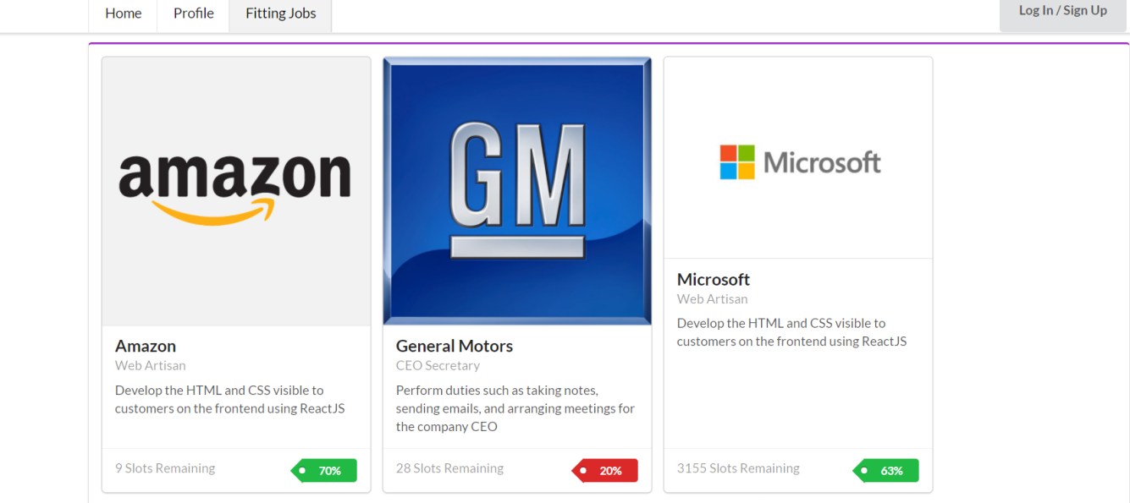Click the General Motors job description text
The height and width of the screenshot is (503, 1130).
click(515, 408)
